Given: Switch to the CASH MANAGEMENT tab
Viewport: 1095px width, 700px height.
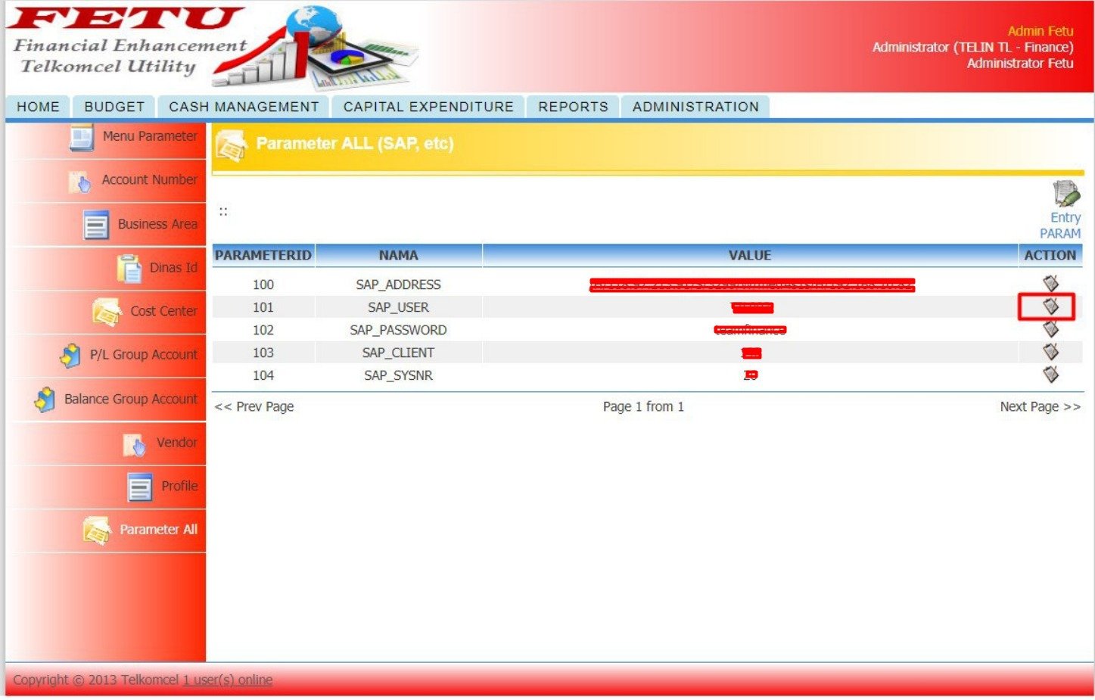Looking at the screenshot, I should 244,107.
